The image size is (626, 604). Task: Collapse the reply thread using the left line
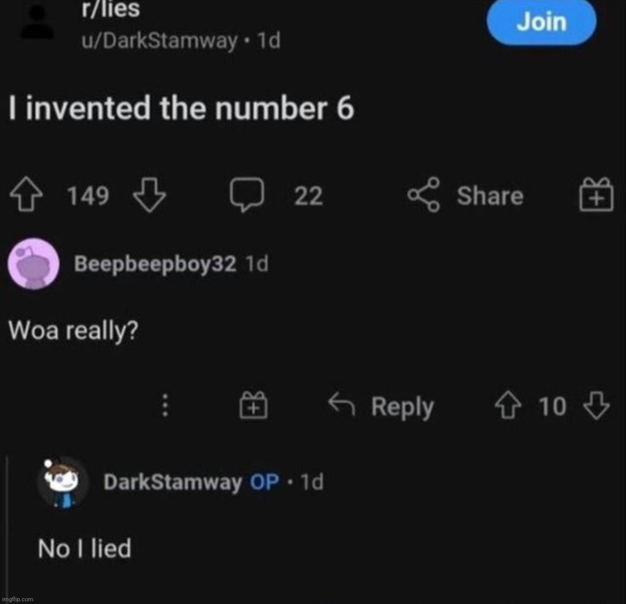[7, 529]
